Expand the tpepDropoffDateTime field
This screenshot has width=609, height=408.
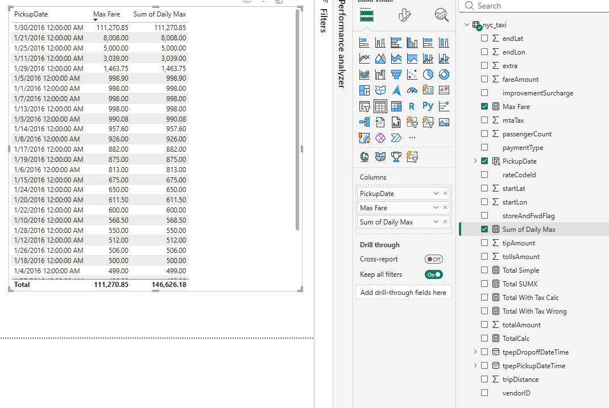click(475, 352)
